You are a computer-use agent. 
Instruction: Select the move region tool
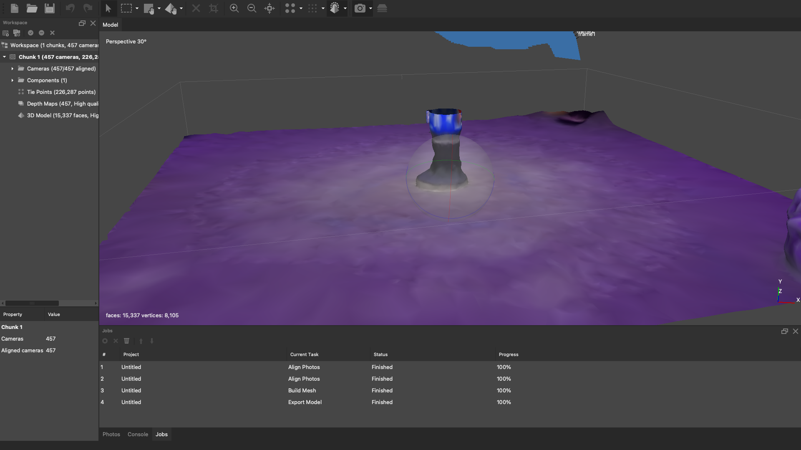pos(149,8)
